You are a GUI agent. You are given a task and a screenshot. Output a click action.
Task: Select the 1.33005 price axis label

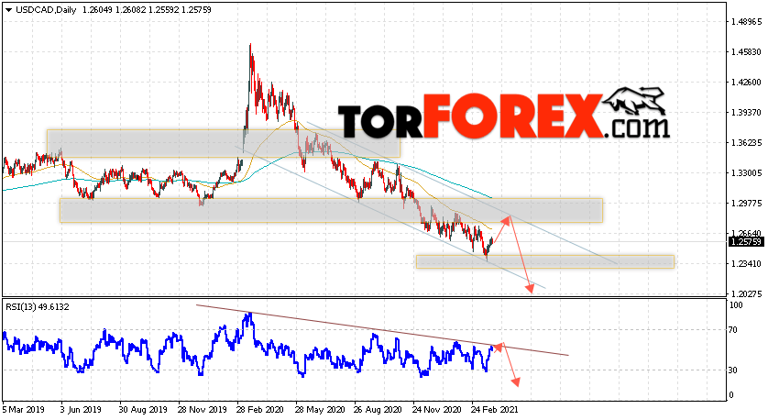(747, 173)
